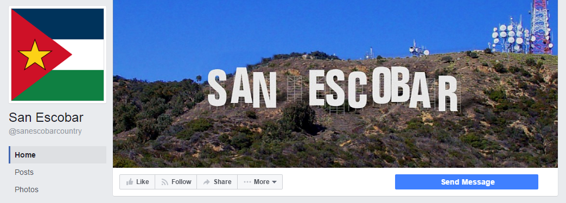The height and width of the screenshot is (203, 566).
Task: Click the thumbs-up icon on Like
Action: (130, 182)
